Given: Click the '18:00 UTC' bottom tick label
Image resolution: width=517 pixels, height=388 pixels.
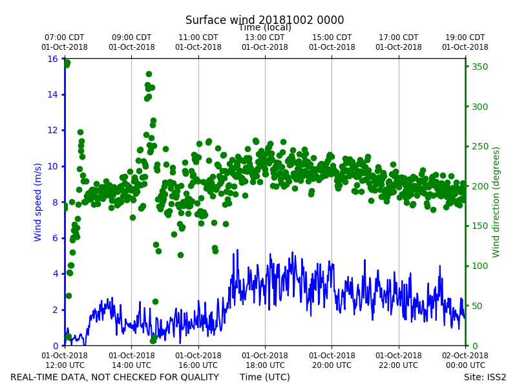Looking at the screenshot, I should 265,365.
